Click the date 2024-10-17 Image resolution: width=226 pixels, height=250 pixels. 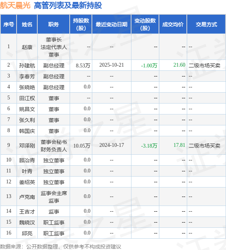point(111,145)
